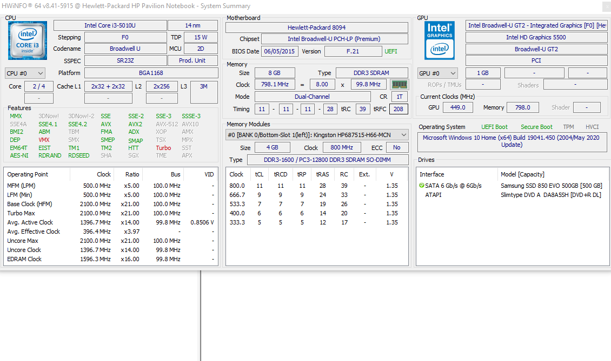This screenshot has height=361, width=611.
Task: Click the Dual-Channel mode field
Action: point(313,97)
